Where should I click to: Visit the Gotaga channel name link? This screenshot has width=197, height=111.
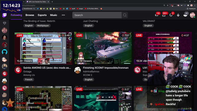(x=27, y=72)
